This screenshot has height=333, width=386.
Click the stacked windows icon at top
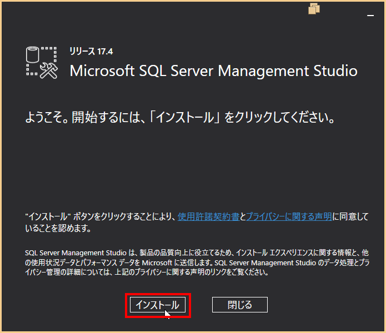pos(314,9)
